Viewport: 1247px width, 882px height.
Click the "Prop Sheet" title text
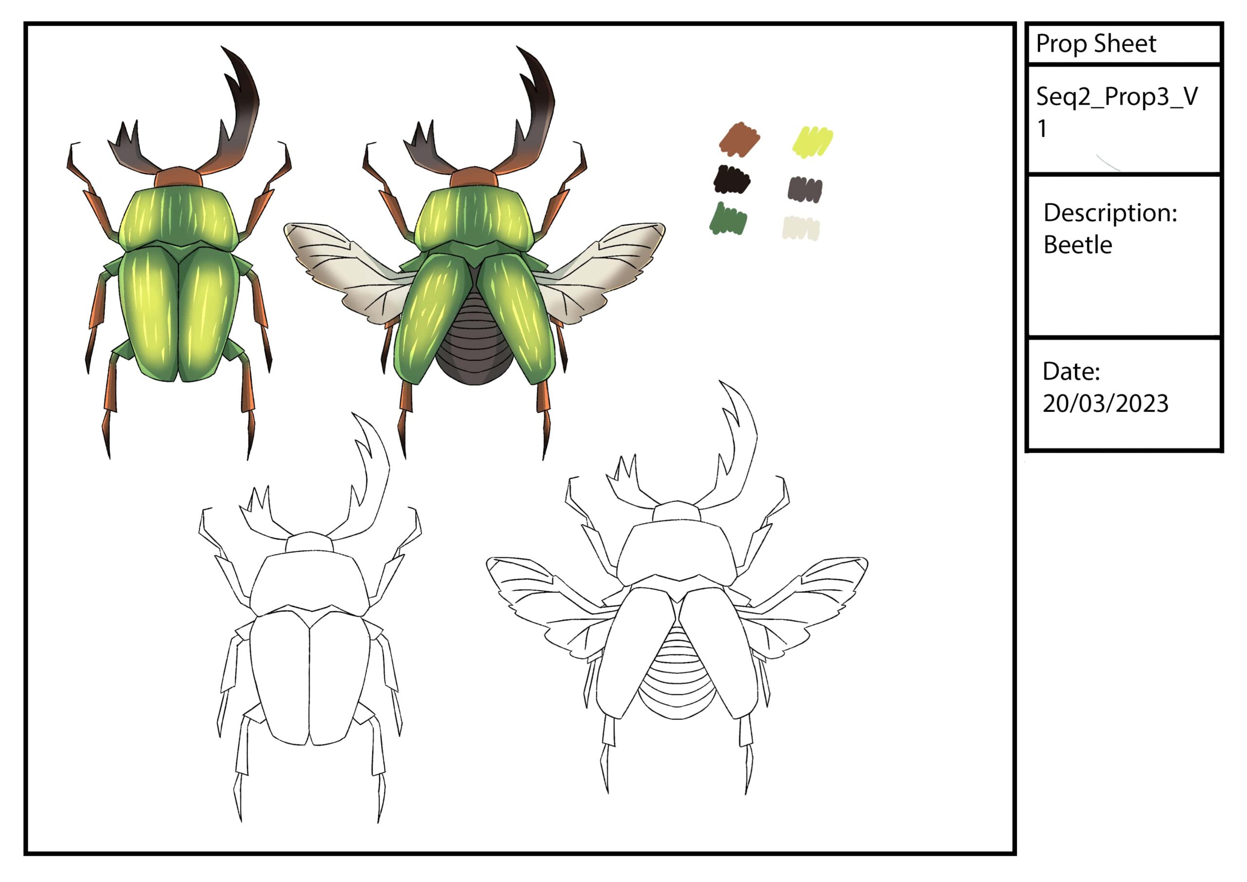tap(1096, 43)
